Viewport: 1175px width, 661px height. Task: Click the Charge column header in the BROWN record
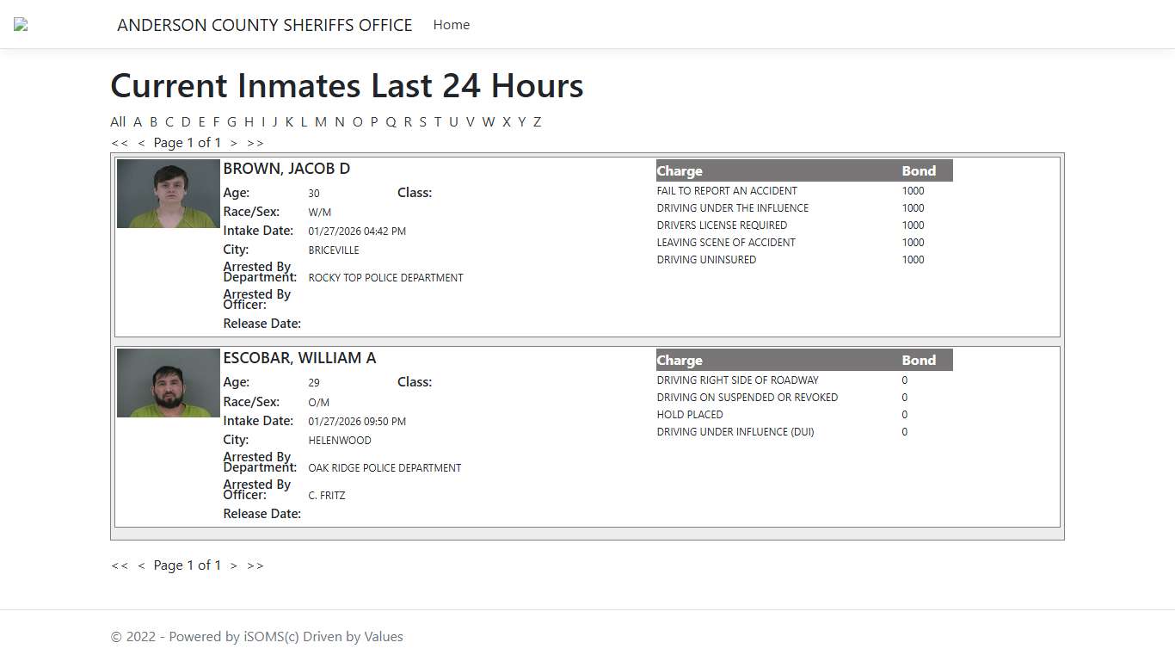click(680, 171)
